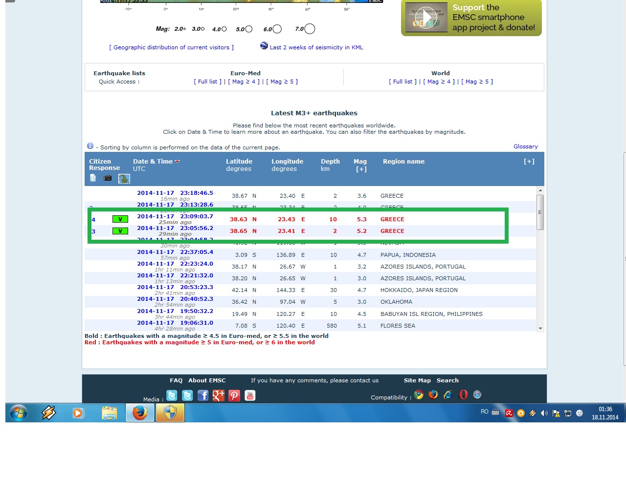The height and width of the screenshot is (500, 626).
Task: Open the Site Map footer item
Action: 417,381
